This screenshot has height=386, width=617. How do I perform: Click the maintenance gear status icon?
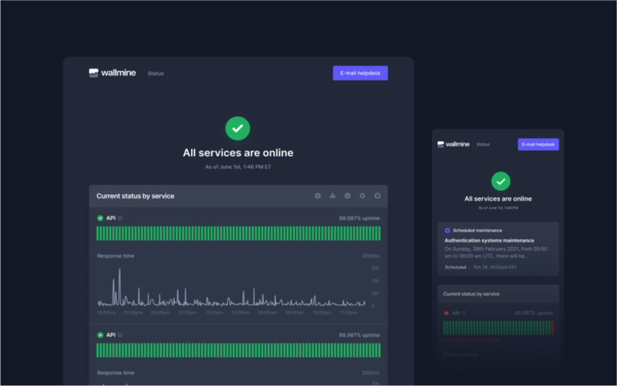pyautogui.click(x=362, y=195)
